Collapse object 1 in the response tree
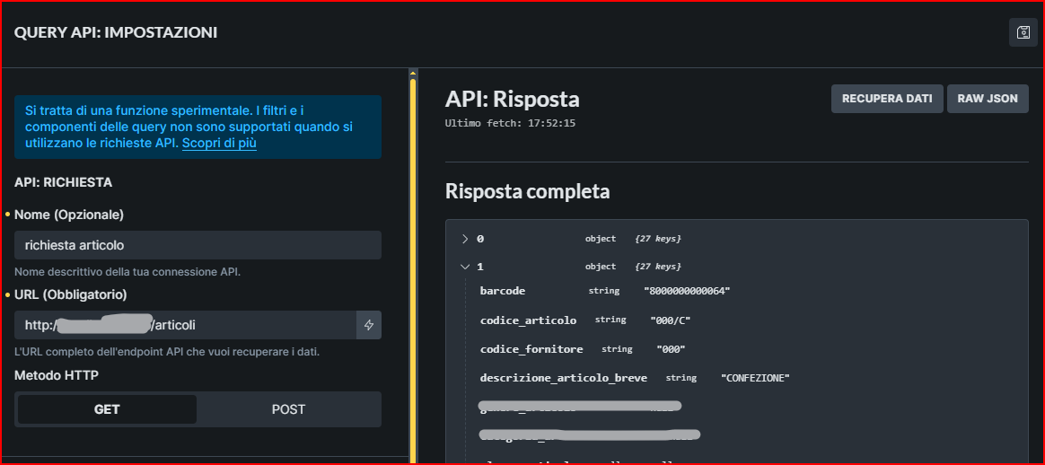Image resolution: width=1045 pixels, height=465 pixels. click(x=465, y=267)
